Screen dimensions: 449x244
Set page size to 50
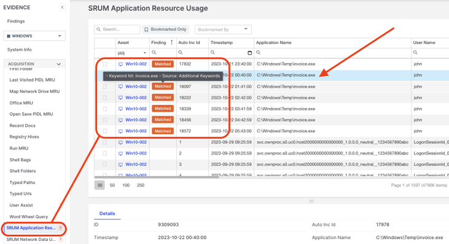click(x=112, y=185)
